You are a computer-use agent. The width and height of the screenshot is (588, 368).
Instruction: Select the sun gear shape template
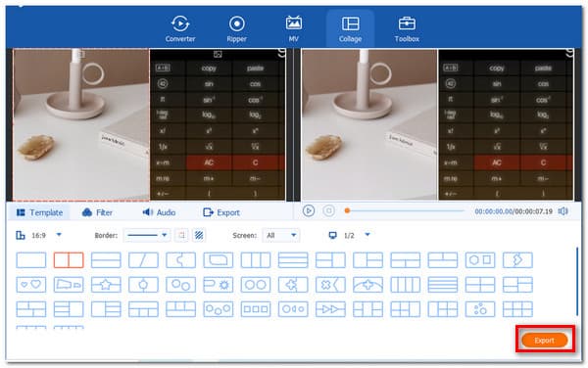[x=219, y=285]
